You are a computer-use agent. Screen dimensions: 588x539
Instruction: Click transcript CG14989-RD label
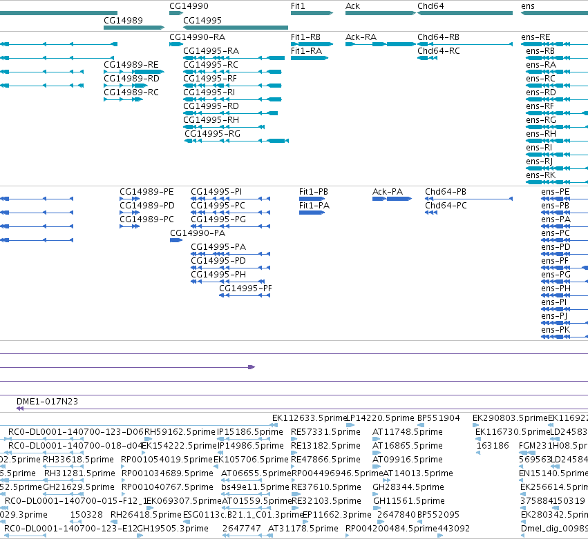click(131, 79)
